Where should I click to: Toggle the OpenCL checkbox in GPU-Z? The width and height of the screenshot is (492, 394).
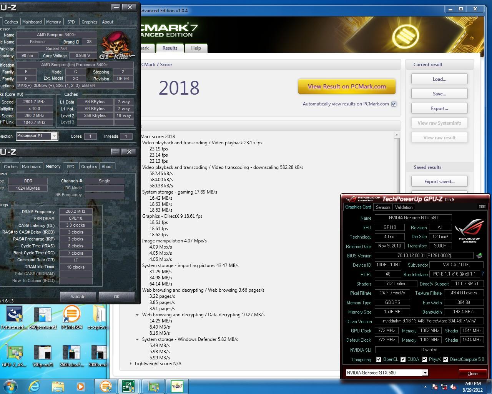click(379, 359)
